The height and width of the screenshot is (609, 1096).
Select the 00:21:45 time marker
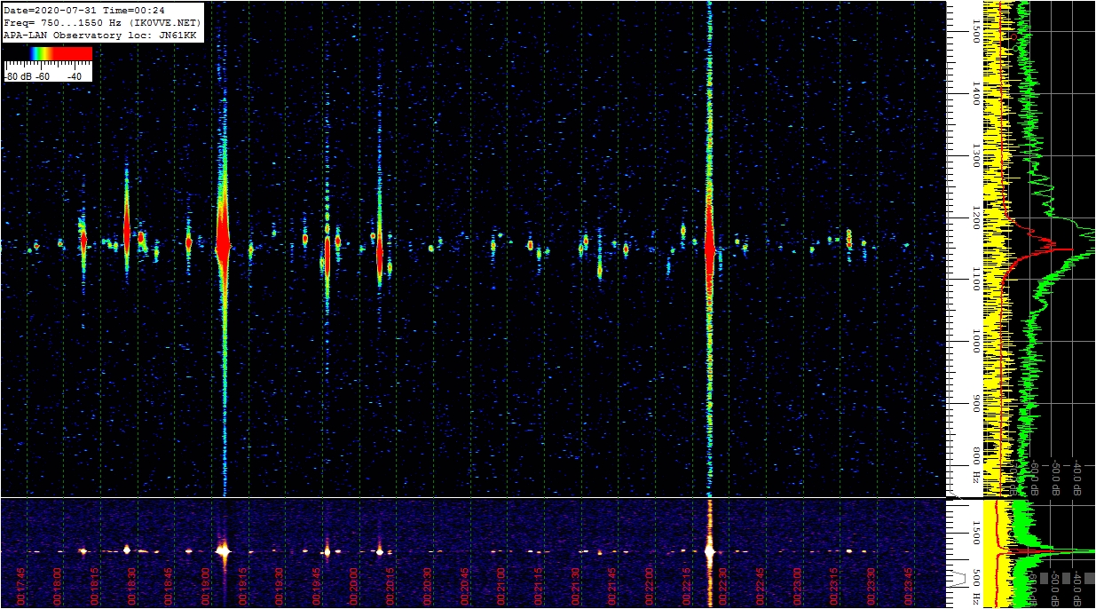612,588
